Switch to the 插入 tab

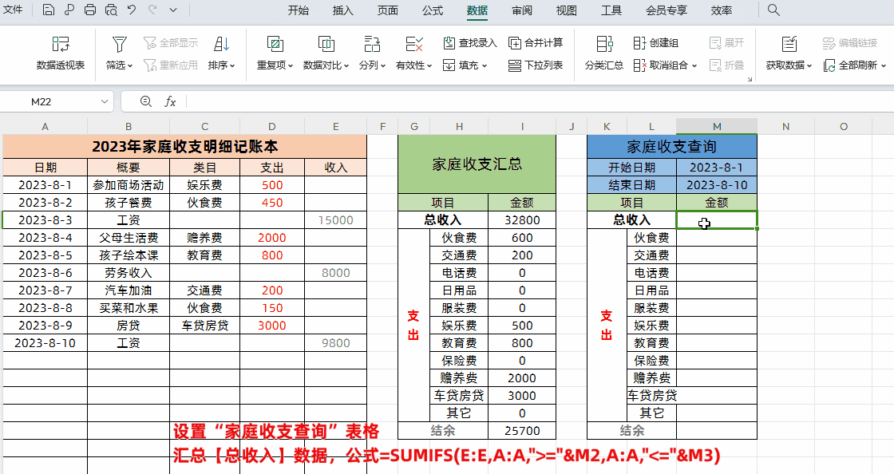pyautogui.click(x=342, y=10)
